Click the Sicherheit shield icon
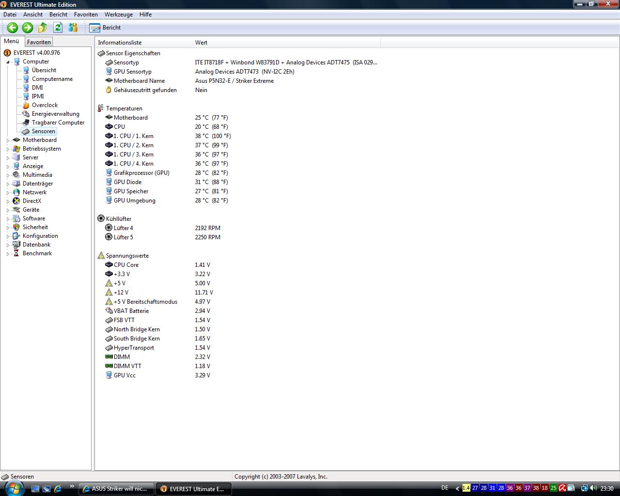The width and height of the screenshot is (620, 496). [16, 227]
